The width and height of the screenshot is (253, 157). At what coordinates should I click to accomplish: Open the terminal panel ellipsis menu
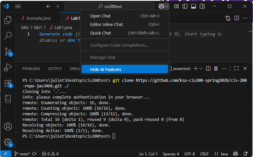(x=224, y=69)
